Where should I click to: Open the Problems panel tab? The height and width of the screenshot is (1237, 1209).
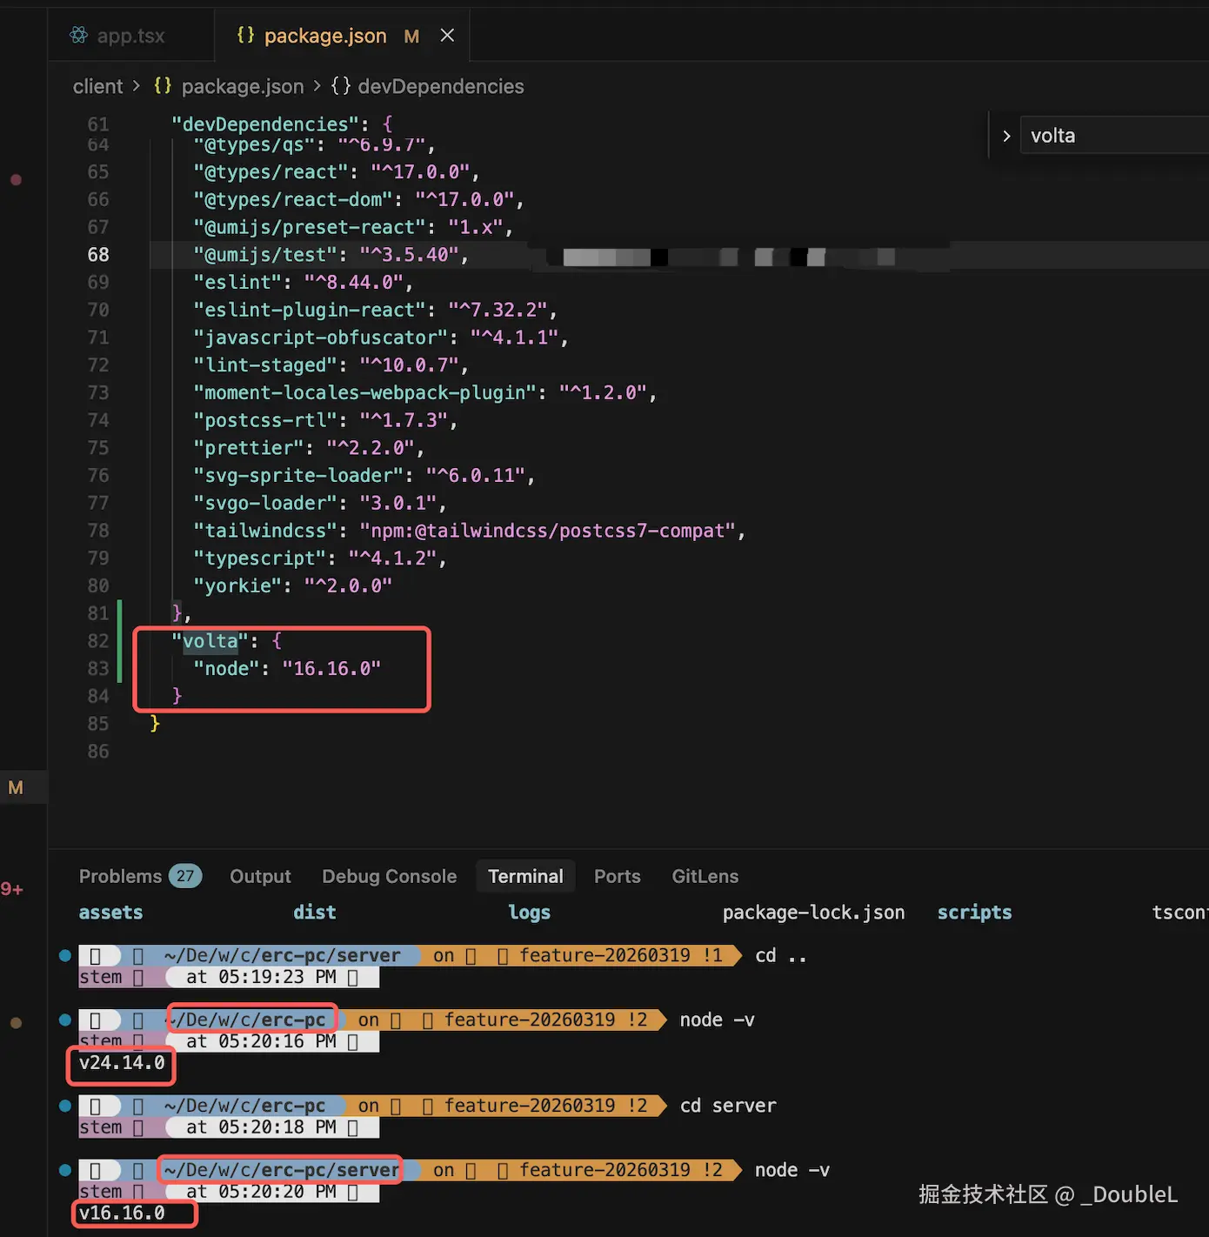[140, 876]
